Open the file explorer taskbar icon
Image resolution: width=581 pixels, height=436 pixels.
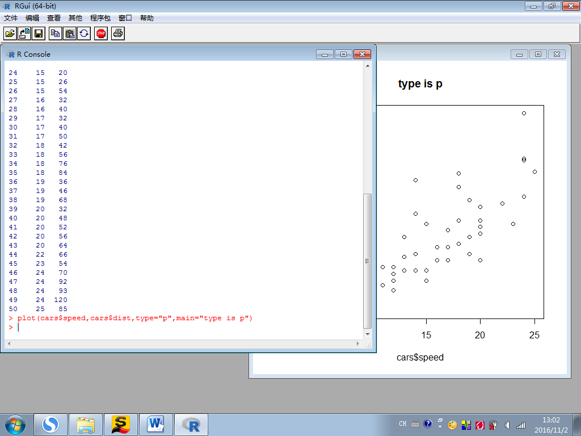tap(86, 425)
